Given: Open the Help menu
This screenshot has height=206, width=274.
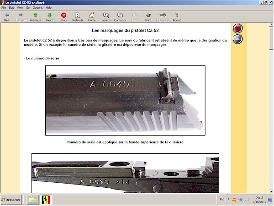Looking at the screenshot, I should (x=48, y=7).
